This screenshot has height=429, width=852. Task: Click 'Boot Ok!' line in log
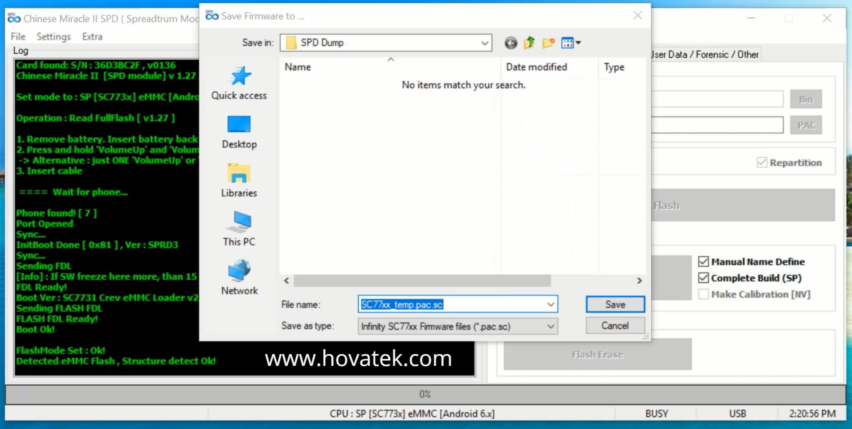(x=35, y=329)
